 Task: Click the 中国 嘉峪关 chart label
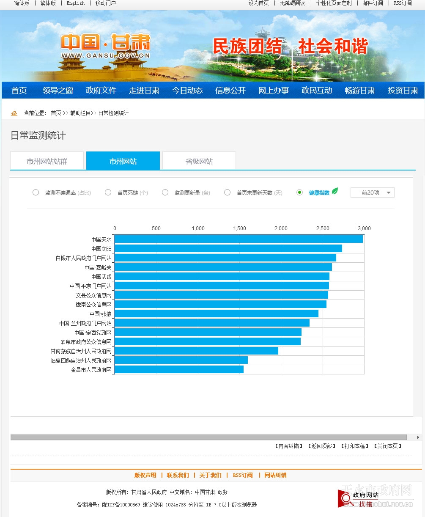98,267
